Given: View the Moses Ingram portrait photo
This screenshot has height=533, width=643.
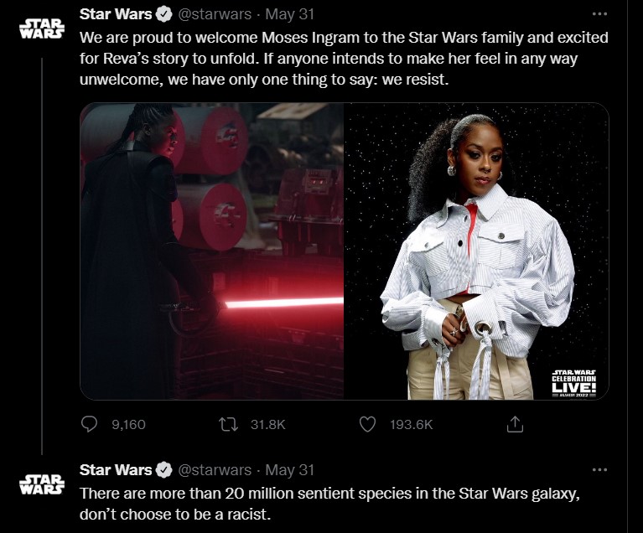Looking at the screenshot, I should (476, 251).
